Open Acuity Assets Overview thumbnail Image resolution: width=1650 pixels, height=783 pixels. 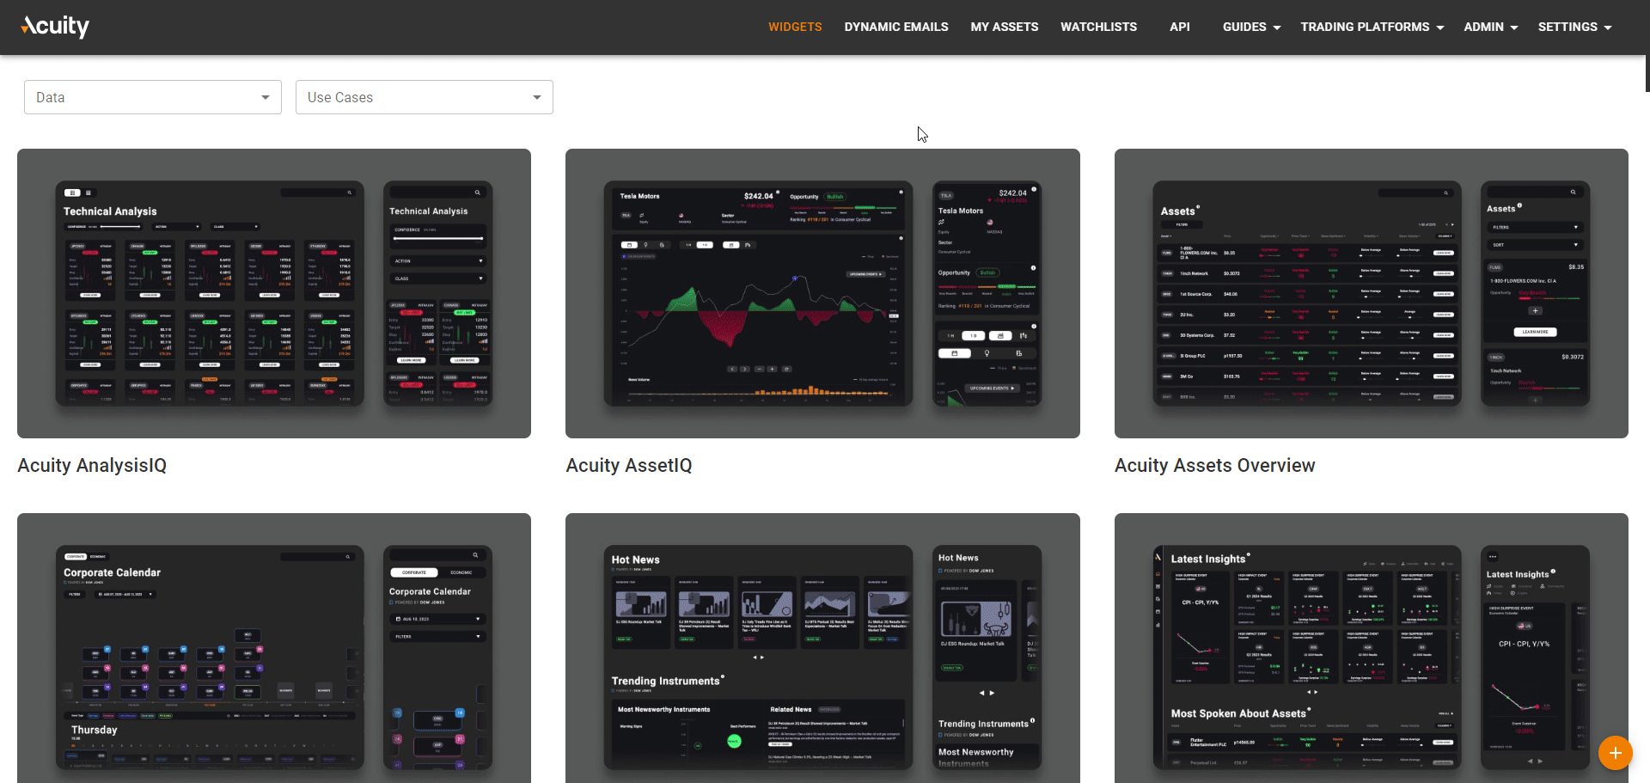tap(1371, 293)
